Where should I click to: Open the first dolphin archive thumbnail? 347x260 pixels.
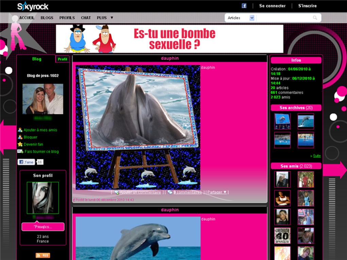pos(282,121)
